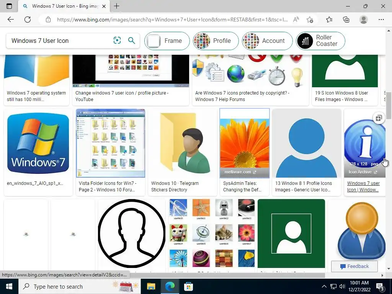The width and height of the screenshot is (392, 294).
Task: Open meltivore.com source link
Action: [240, 172]
